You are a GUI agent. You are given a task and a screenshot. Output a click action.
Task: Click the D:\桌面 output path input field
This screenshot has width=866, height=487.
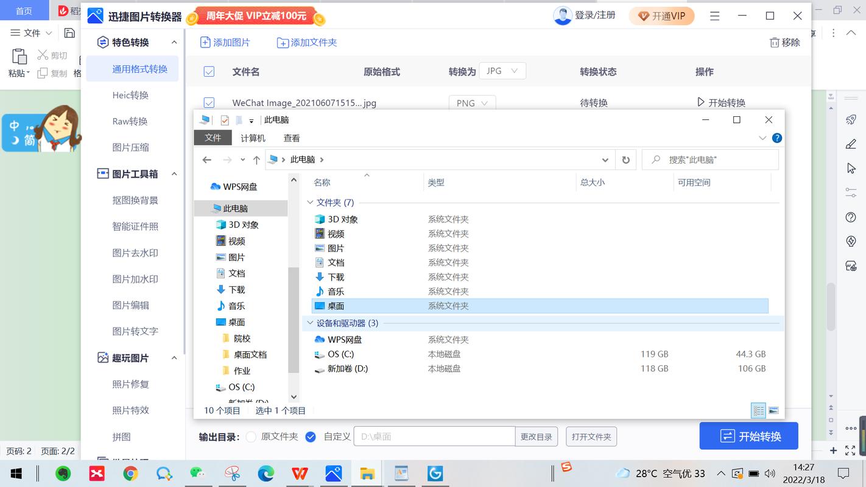pos(434,436)
